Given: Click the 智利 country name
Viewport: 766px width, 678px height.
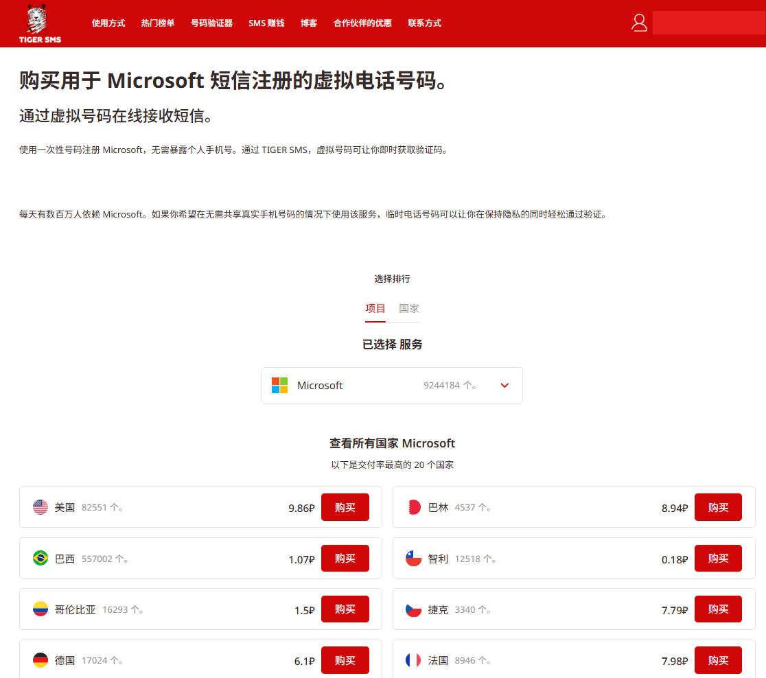Looking at the screenshot, I should click(x=438, y=559).
